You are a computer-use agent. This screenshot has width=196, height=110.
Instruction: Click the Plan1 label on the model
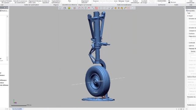[96, 92]
